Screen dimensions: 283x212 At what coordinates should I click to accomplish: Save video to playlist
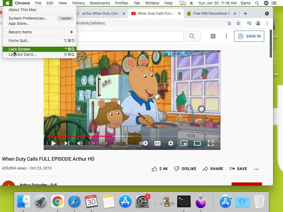(x=238, y=169)
